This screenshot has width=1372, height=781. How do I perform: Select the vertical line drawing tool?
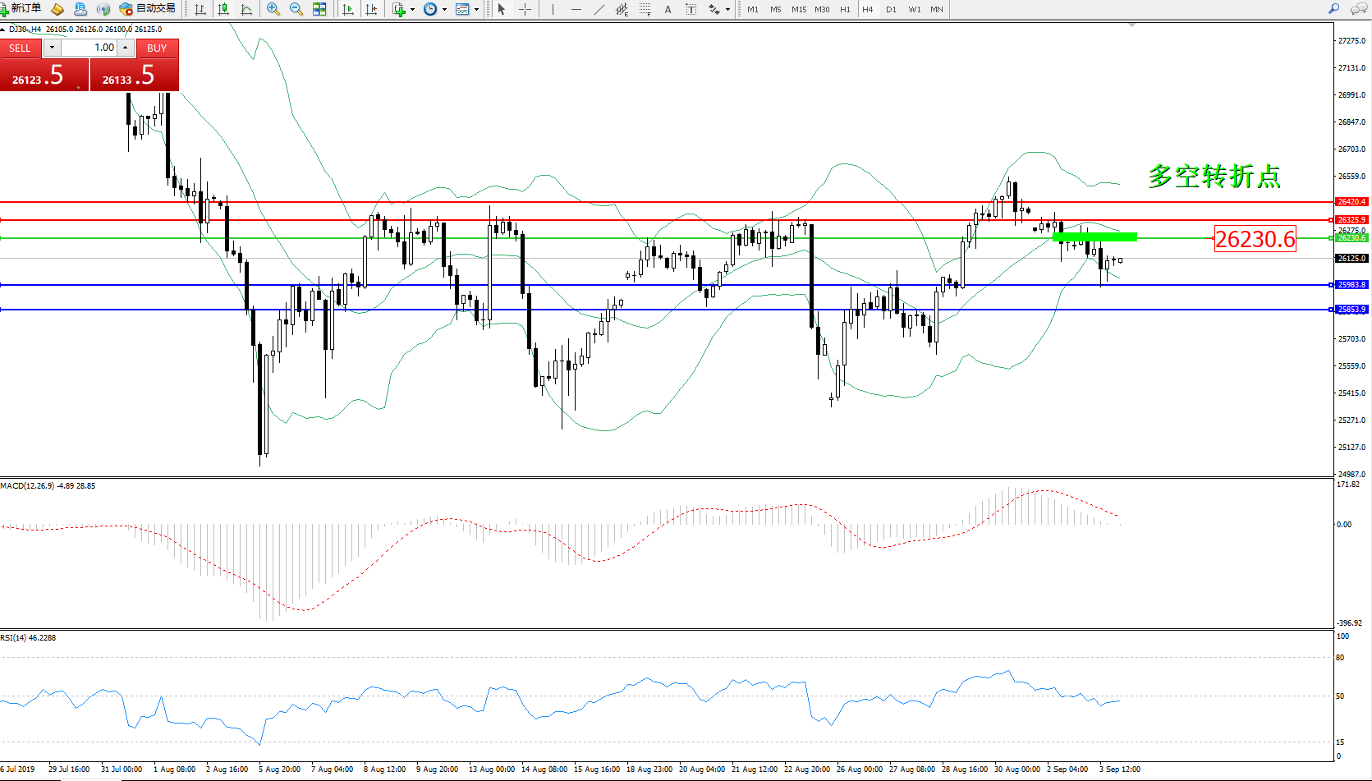(x=553, y=9)
